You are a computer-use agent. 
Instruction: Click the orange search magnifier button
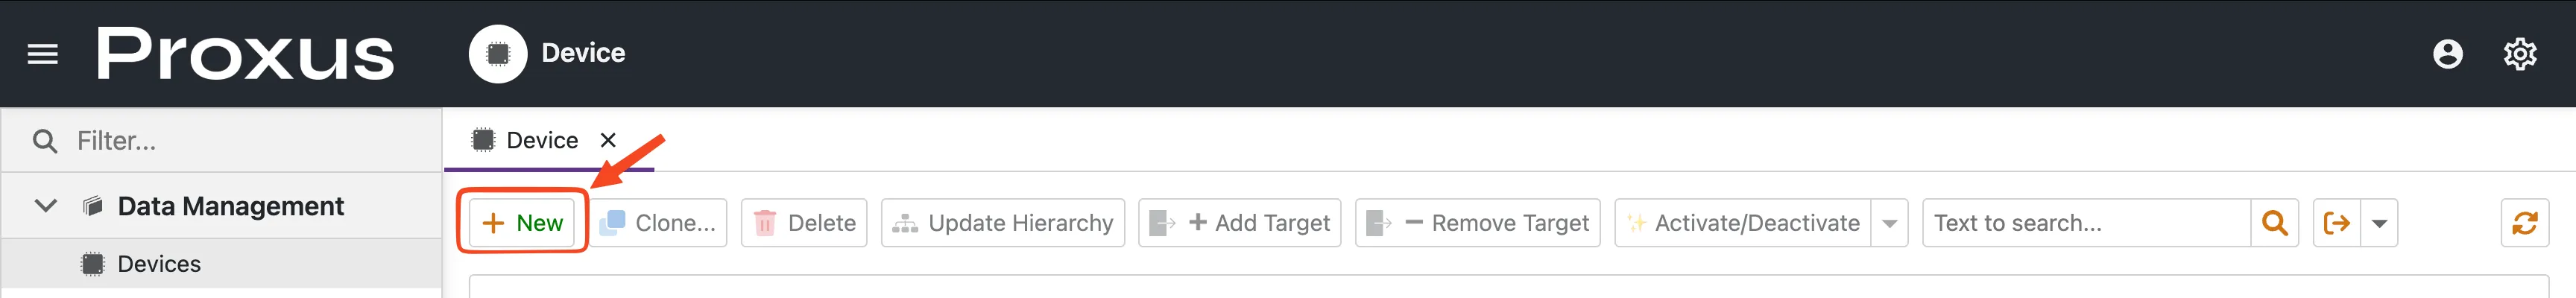tap(2274, 223)
